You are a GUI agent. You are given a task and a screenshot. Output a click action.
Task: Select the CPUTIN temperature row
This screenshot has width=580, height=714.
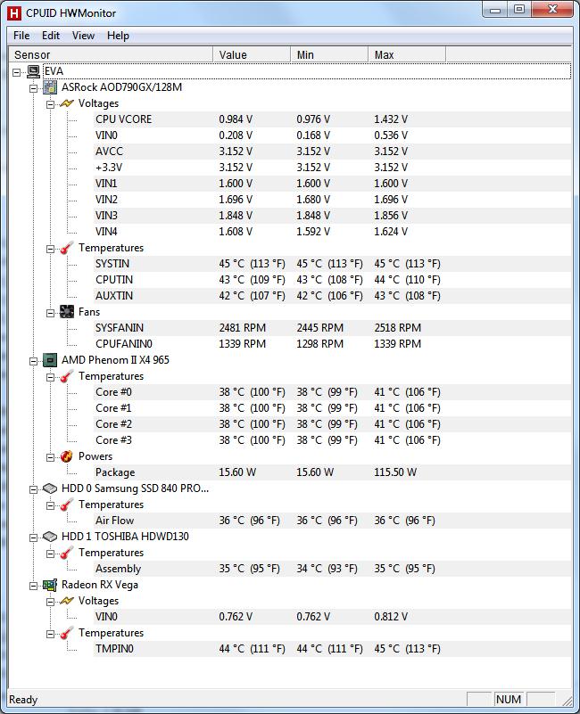coord(332,280)
